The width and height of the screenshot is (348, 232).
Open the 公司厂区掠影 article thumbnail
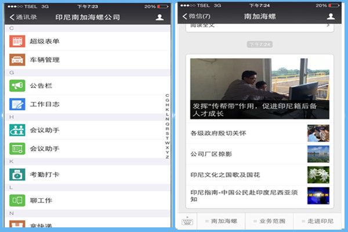point(318,154)
